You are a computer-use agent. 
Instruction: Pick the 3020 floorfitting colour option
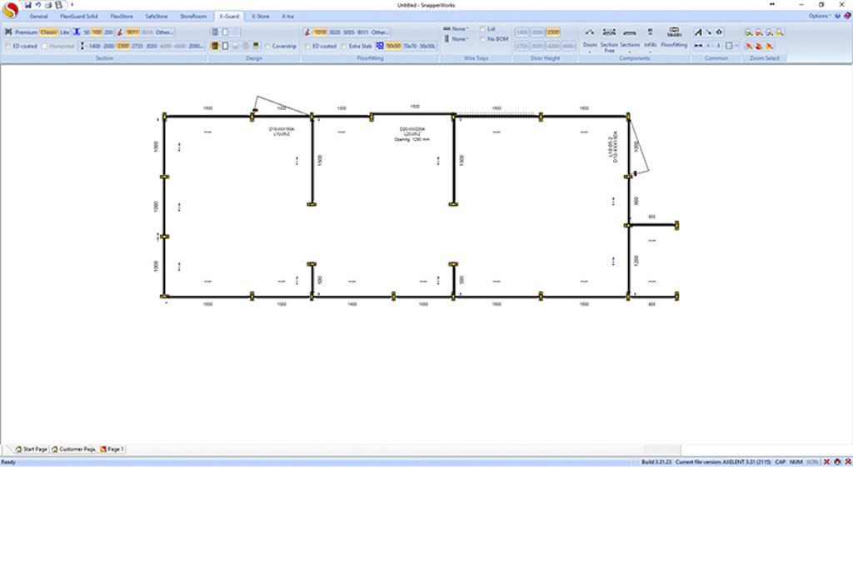point(336,32)
